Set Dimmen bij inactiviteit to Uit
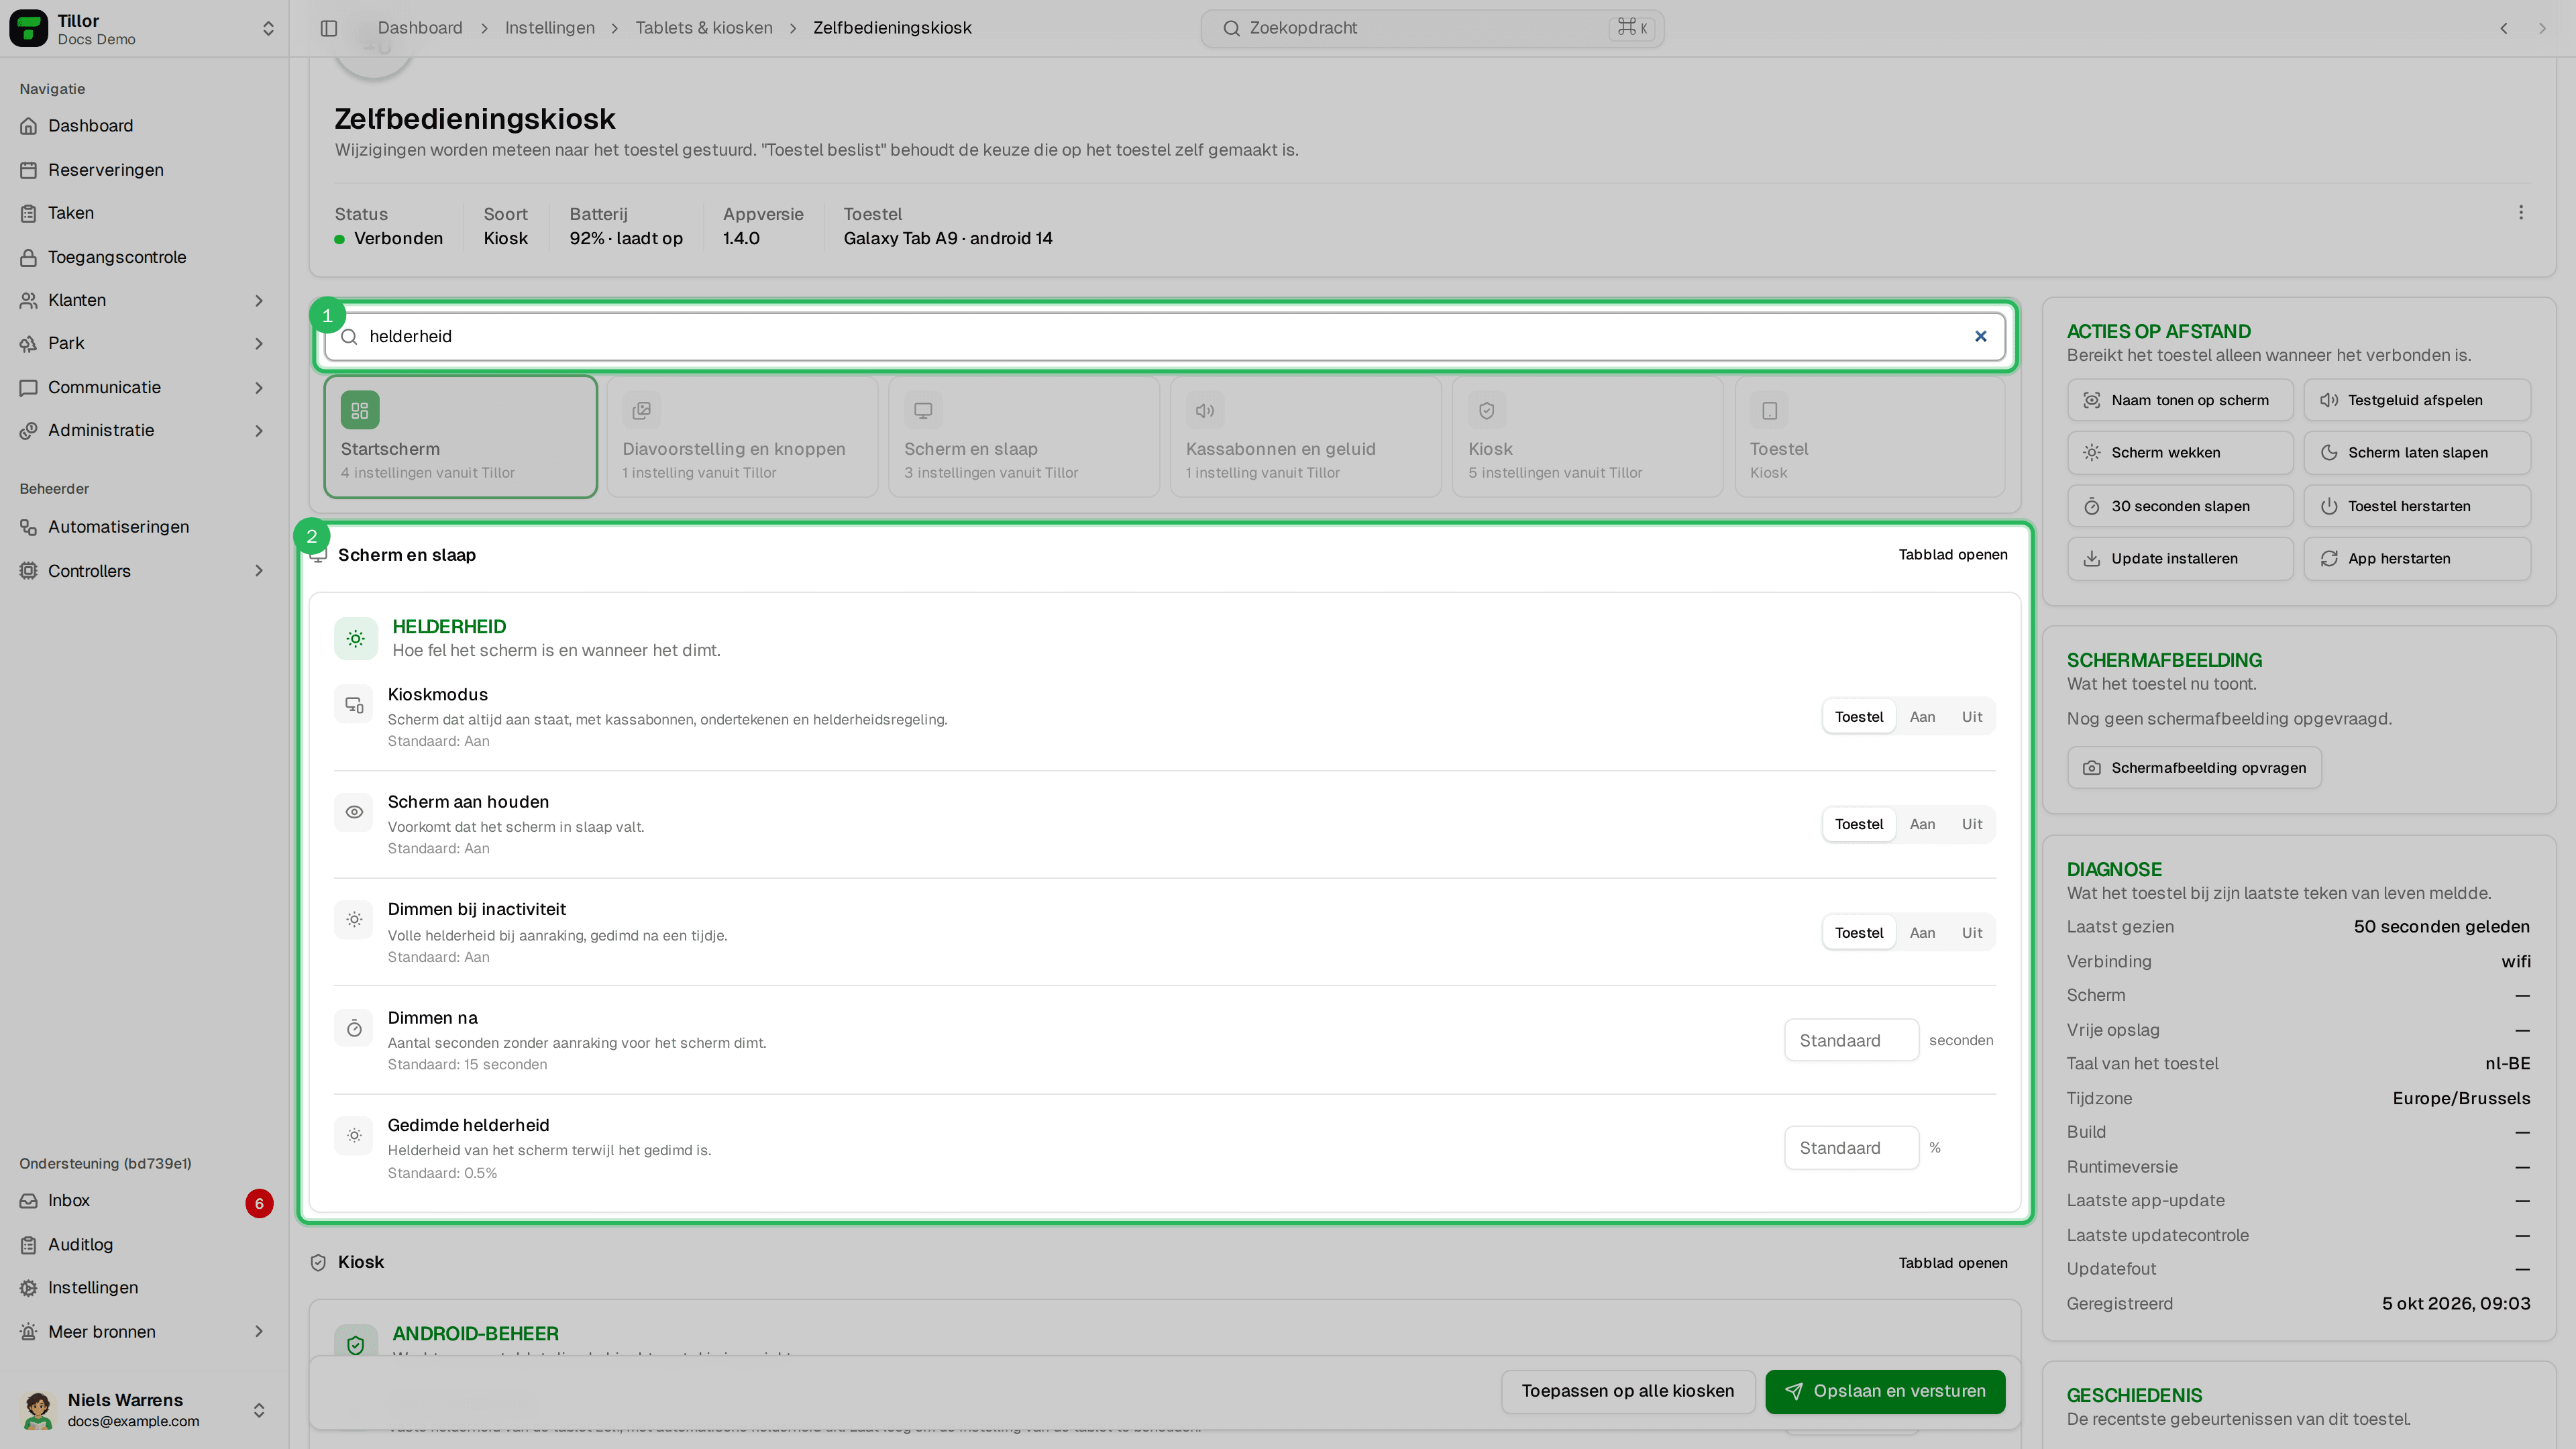Image resolution: width=2576 pixels, height=1449 pixels. coord(1971,933)
